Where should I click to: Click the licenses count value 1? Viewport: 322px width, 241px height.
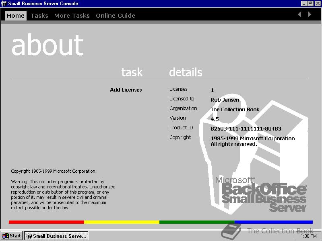[x=213, y=90]
